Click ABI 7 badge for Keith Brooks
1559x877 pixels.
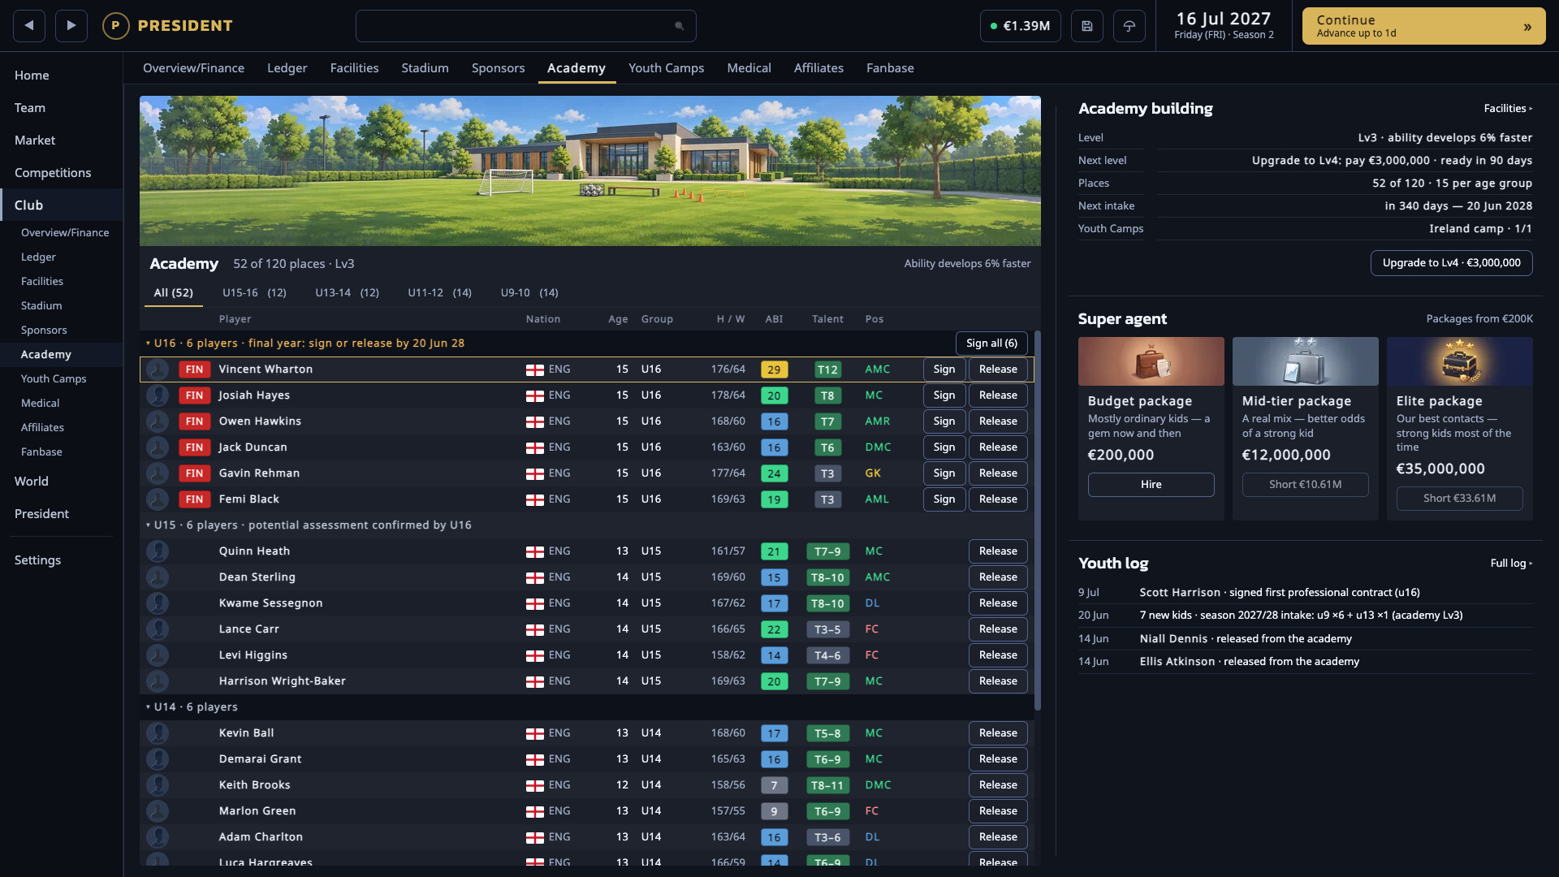(774, 785)
